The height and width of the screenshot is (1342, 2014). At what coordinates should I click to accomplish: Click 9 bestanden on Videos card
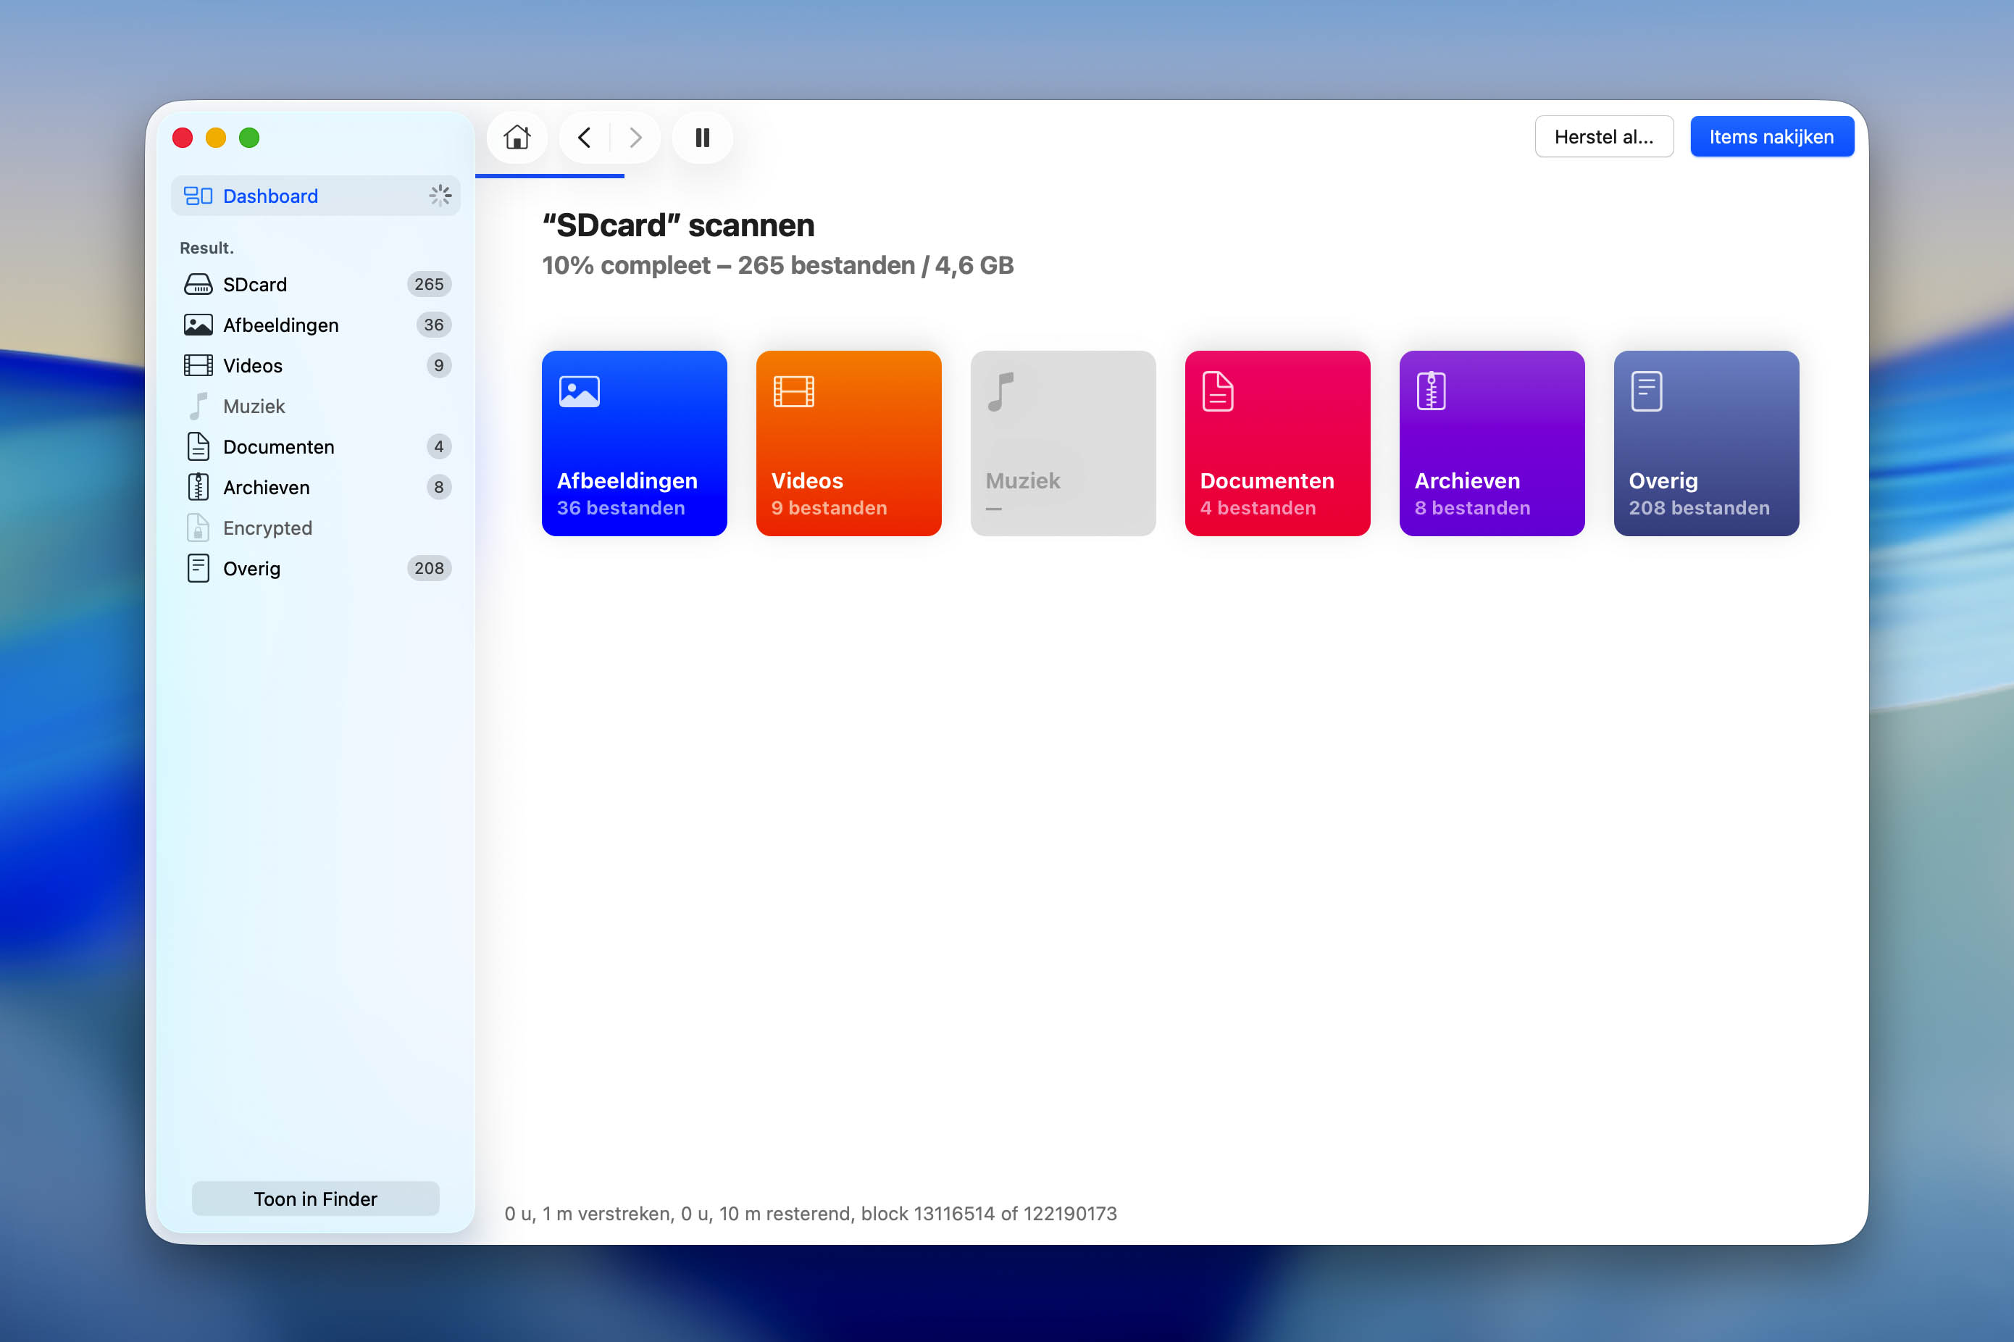(x=829, y=509)
